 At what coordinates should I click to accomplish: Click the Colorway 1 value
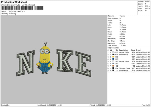coord(13,14)
